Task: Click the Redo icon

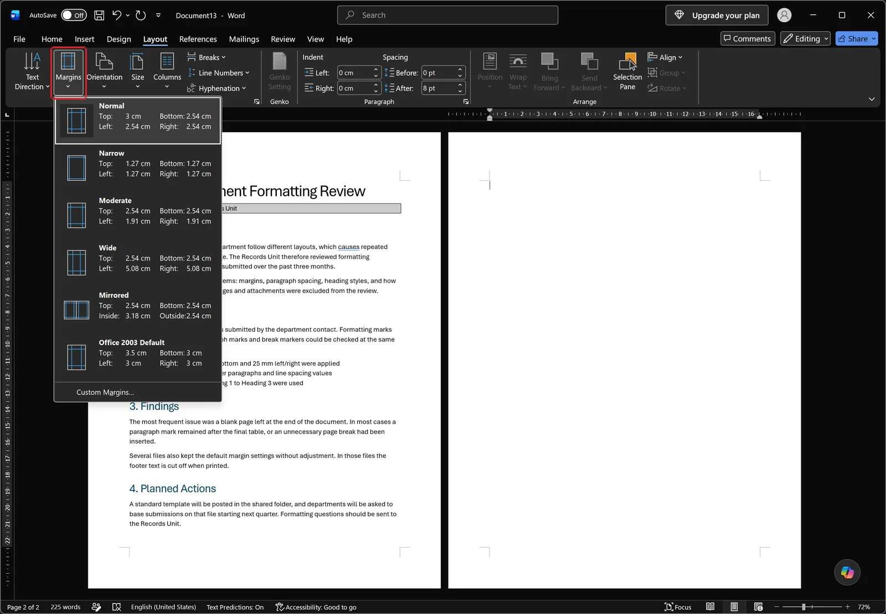Action: point(141,15)
